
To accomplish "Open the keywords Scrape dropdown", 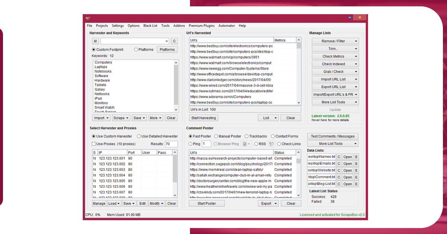I will (x=121, y=118).
